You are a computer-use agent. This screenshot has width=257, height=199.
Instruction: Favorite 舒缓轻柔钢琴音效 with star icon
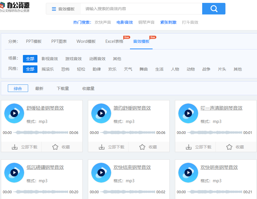pyautogui.click(x=55, y=147)
